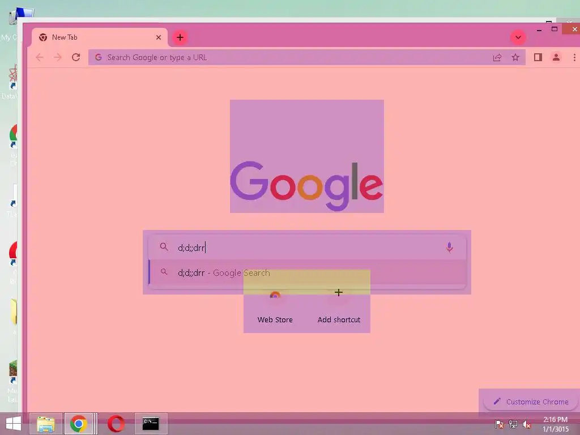Open the clock showing 2:16 PM
The image size is (580, 435).
[555, 424]
